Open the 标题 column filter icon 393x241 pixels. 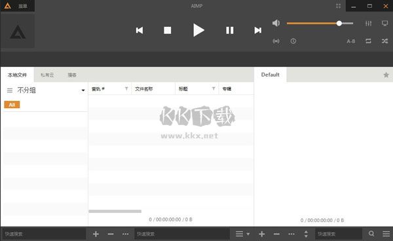click(214, 88)
